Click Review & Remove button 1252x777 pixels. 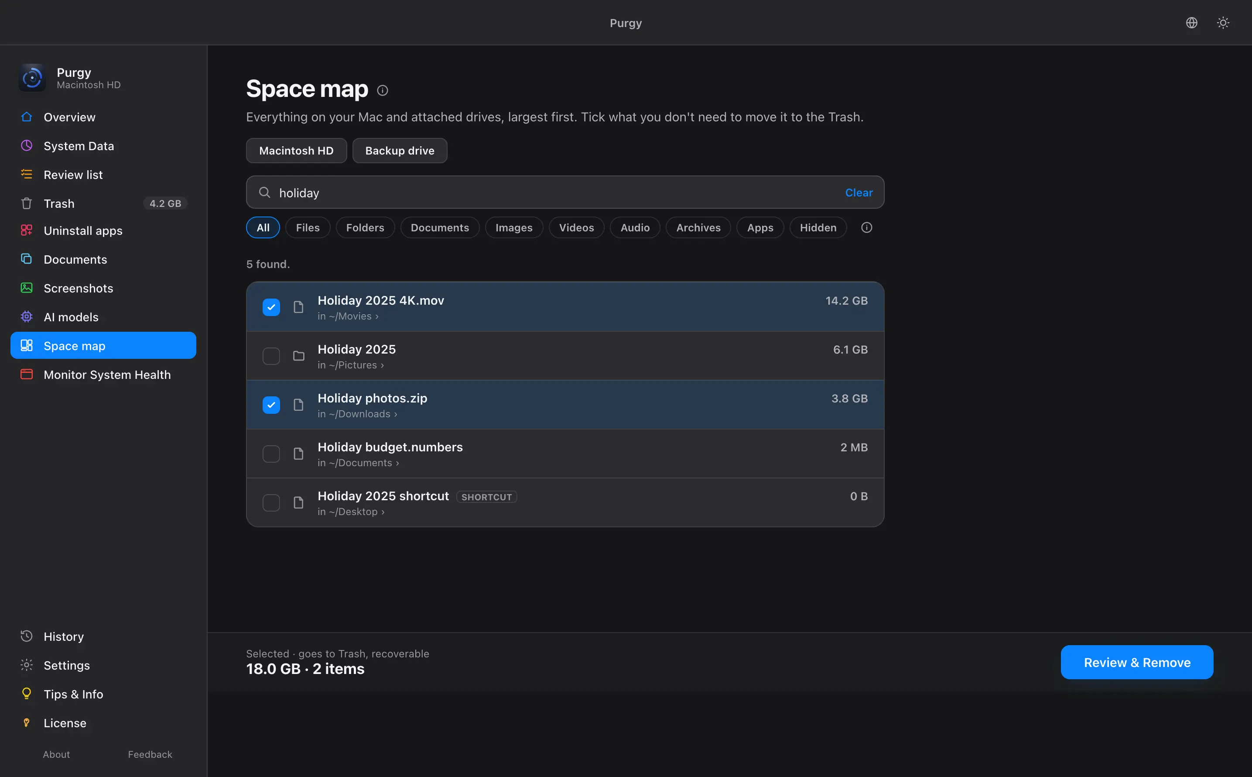point(1137,662)
